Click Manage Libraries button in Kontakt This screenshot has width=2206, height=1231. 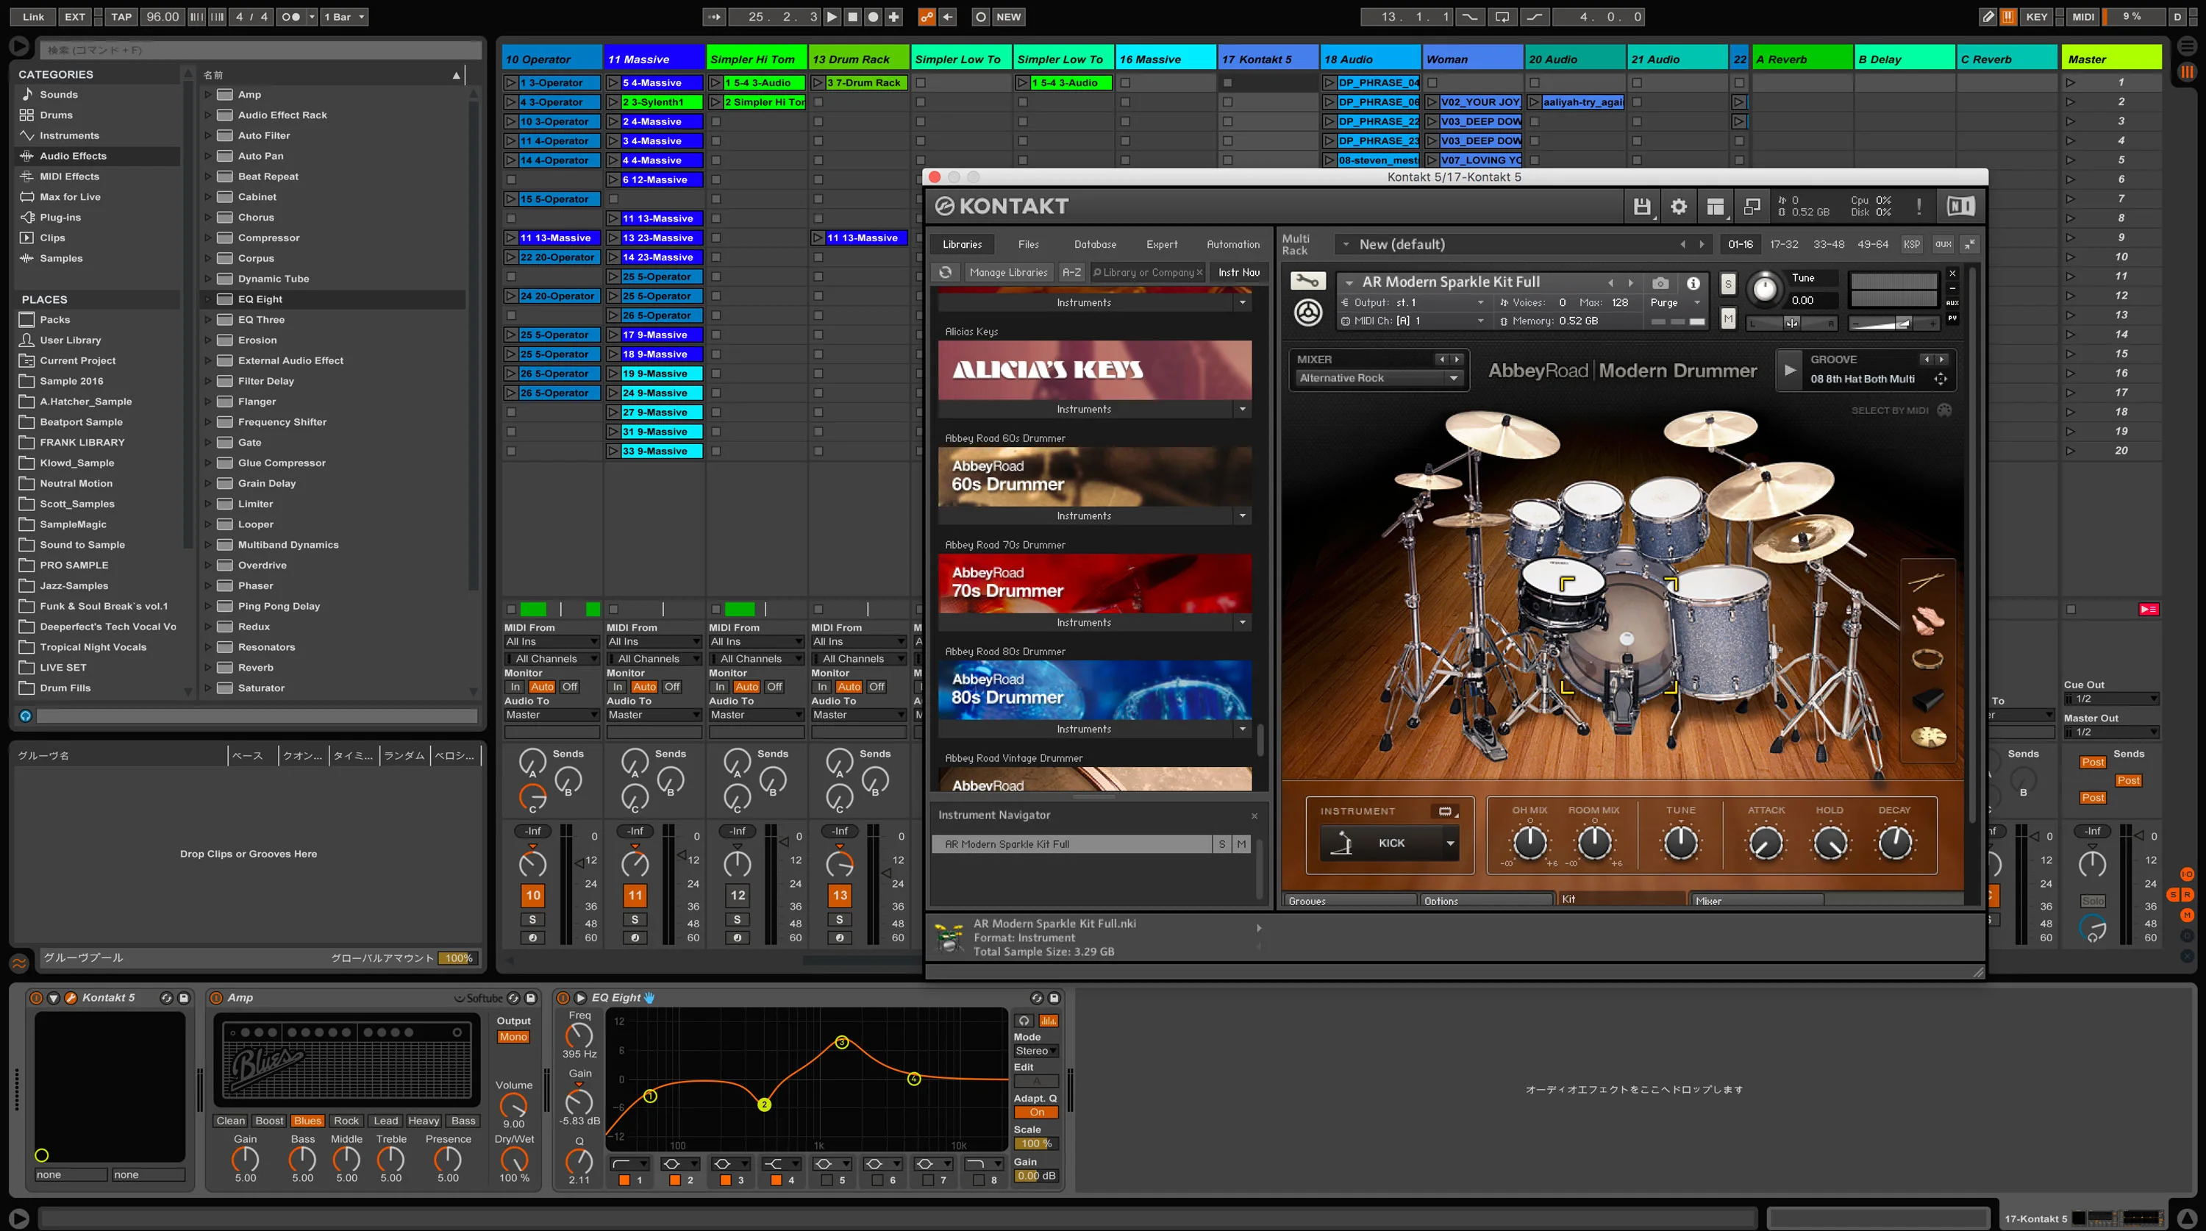coord(1009,270)
